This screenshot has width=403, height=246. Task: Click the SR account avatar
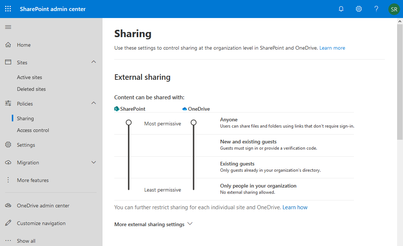(394, 9)
